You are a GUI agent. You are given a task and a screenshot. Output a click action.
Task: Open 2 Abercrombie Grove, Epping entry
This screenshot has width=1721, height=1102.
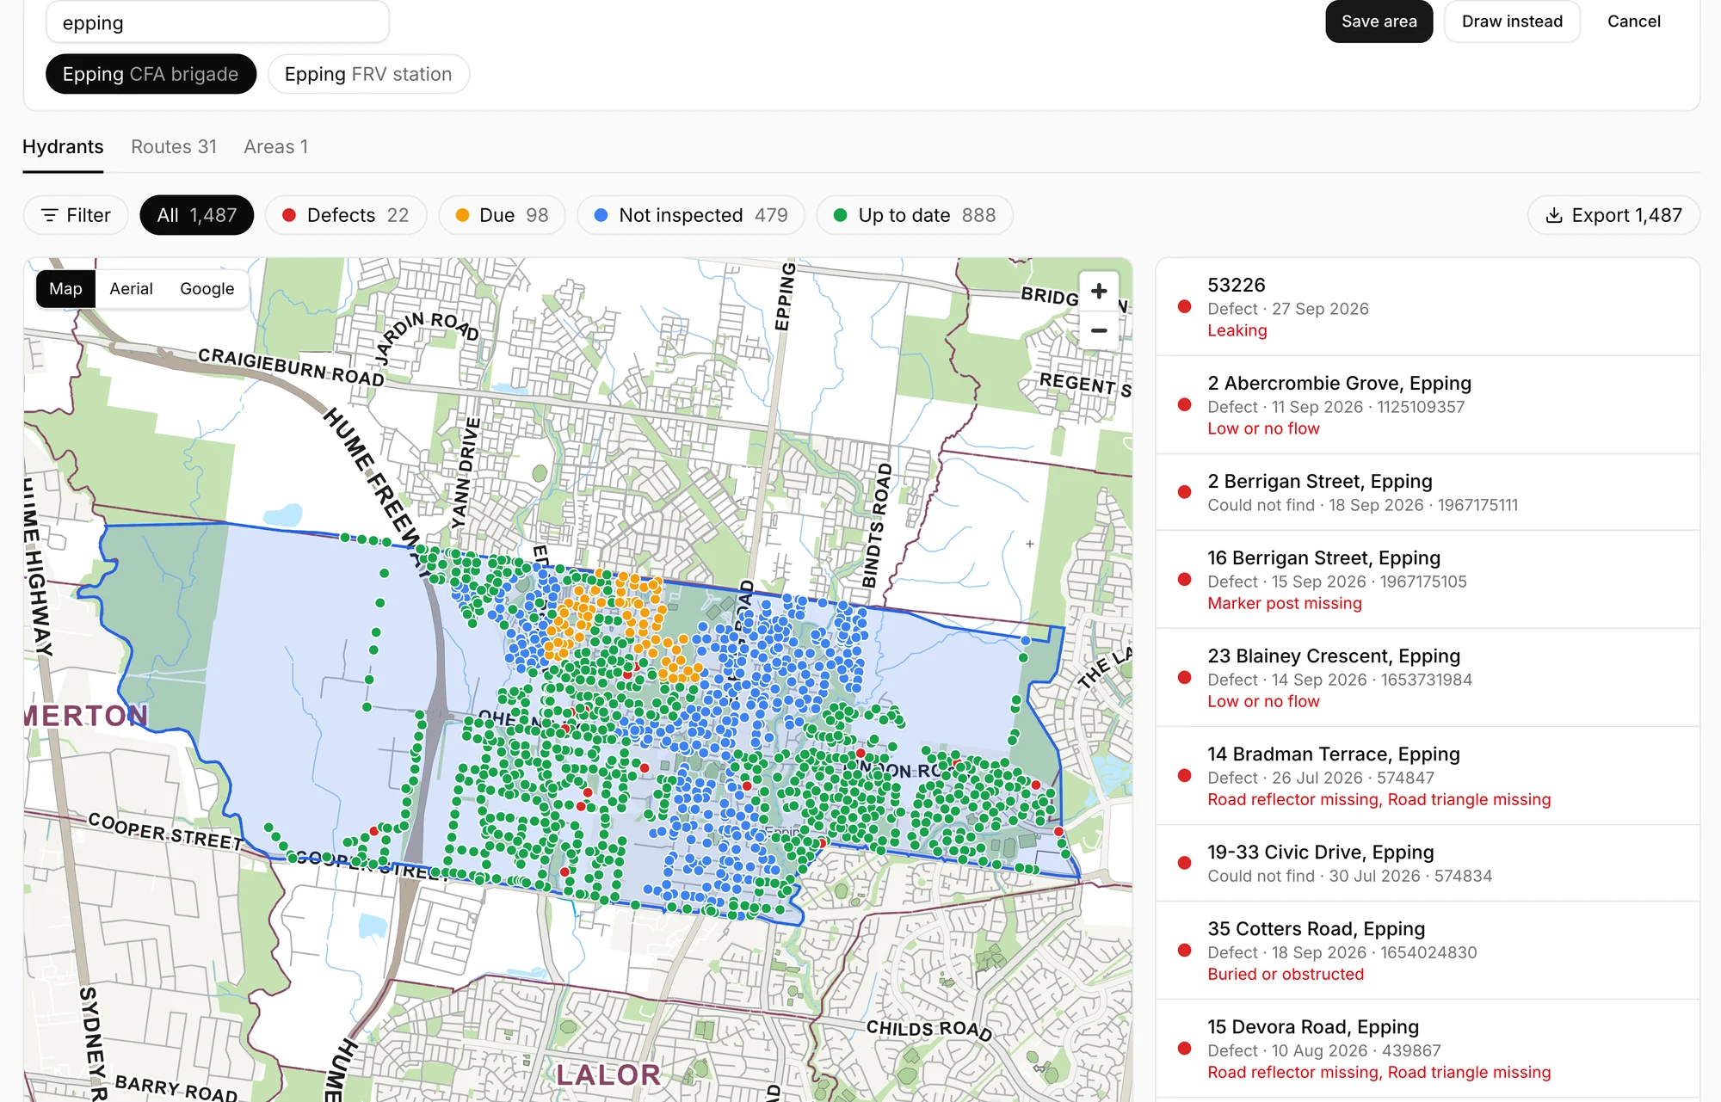(1428, 405)
